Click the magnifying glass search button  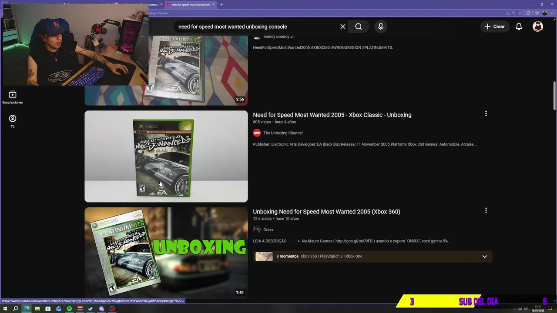pyautogui.click(x=359, y=27)
